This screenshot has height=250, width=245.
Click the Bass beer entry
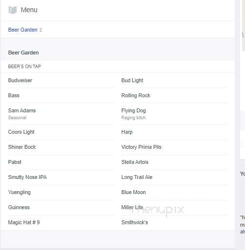tap(14, 95)
